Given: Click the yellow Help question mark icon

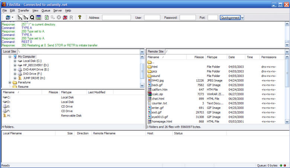Looking at the screenshot, I should click(x=80, y=17).
